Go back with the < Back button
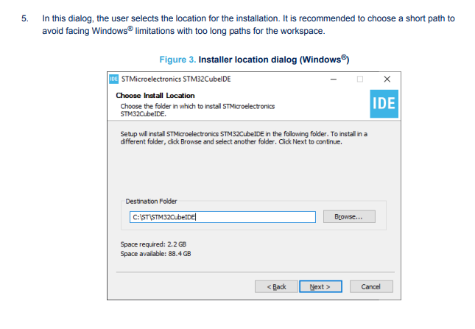475x329 pixels. tap(276, 286)
